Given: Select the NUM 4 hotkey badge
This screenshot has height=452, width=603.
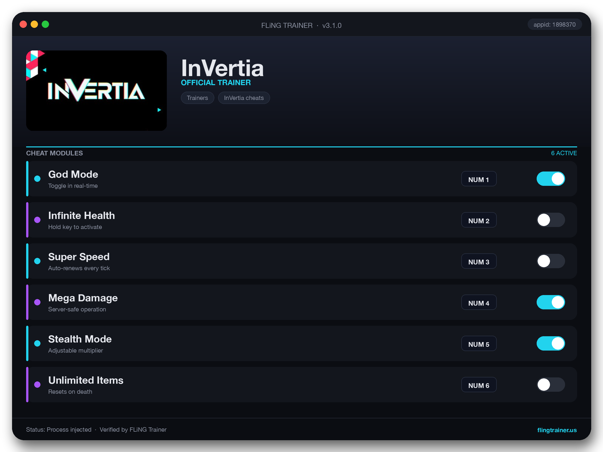Looking at the screenshot, I should pos(479,302).
